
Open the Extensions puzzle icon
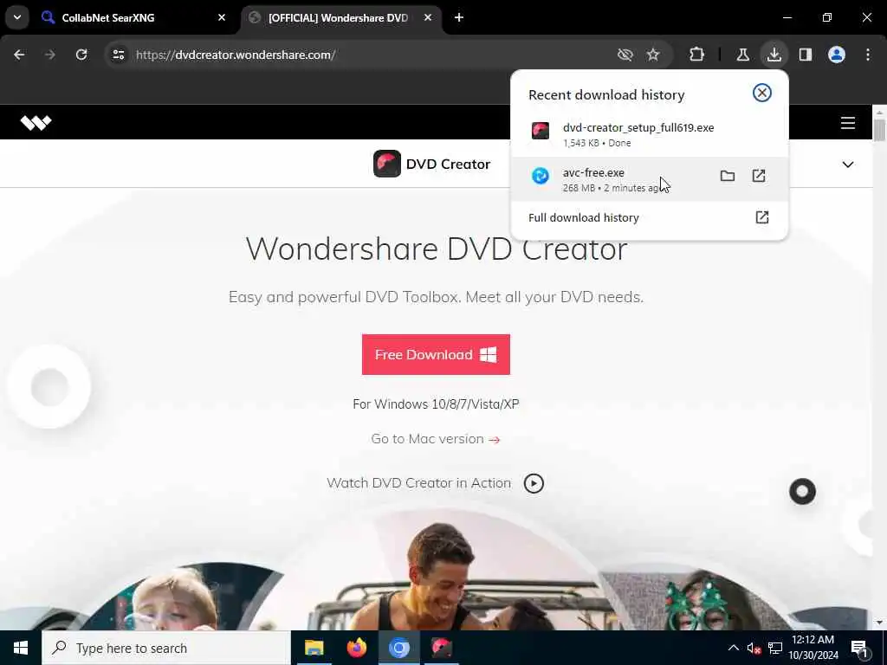point(697,55)
